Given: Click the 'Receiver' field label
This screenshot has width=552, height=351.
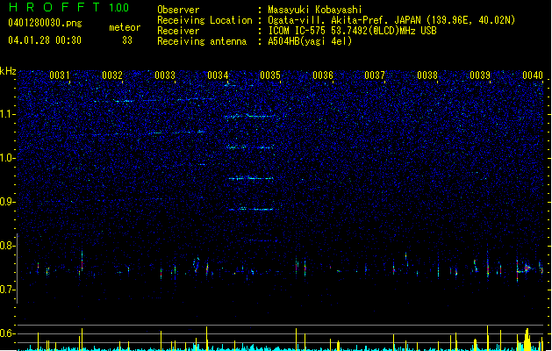Looking at the screenshot, I should point(178,31).
